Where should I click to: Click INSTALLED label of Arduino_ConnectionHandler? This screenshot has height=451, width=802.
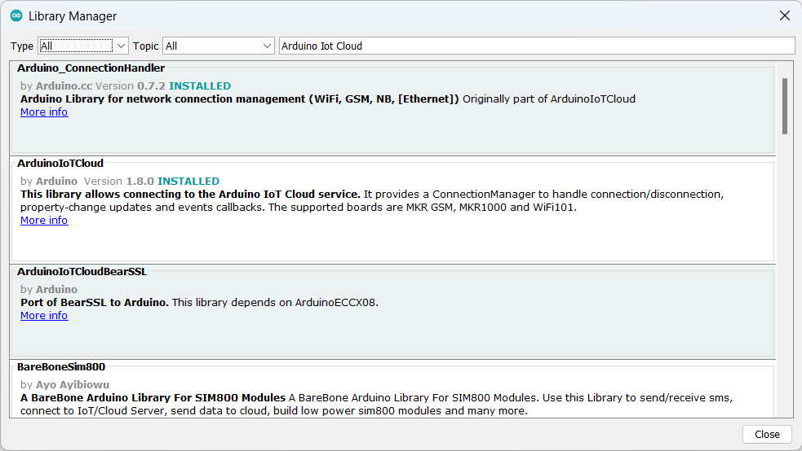[200, 86]
